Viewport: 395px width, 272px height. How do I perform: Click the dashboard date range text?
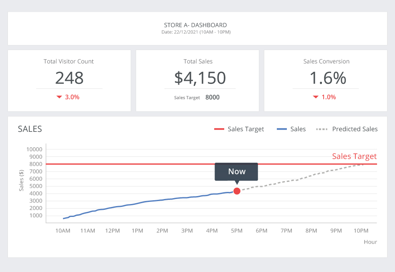(x=196, y=32)
